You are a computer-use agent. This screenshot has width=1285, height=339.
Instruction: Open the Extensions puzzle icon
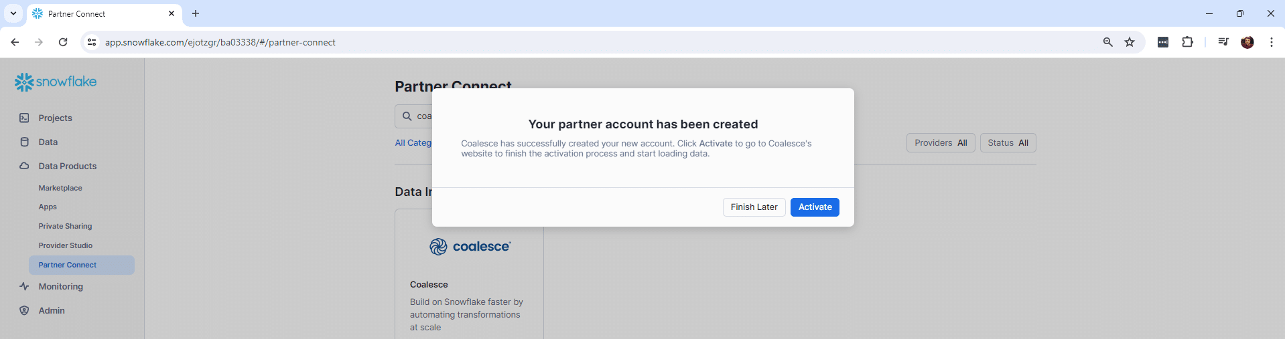coord(1187,42)
